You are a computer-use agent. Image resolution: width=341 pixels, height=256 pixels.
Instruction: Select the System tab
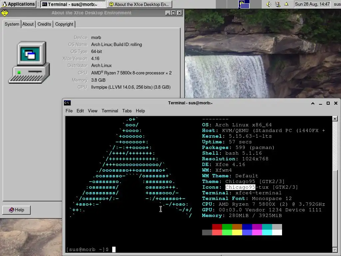[12, 24]
